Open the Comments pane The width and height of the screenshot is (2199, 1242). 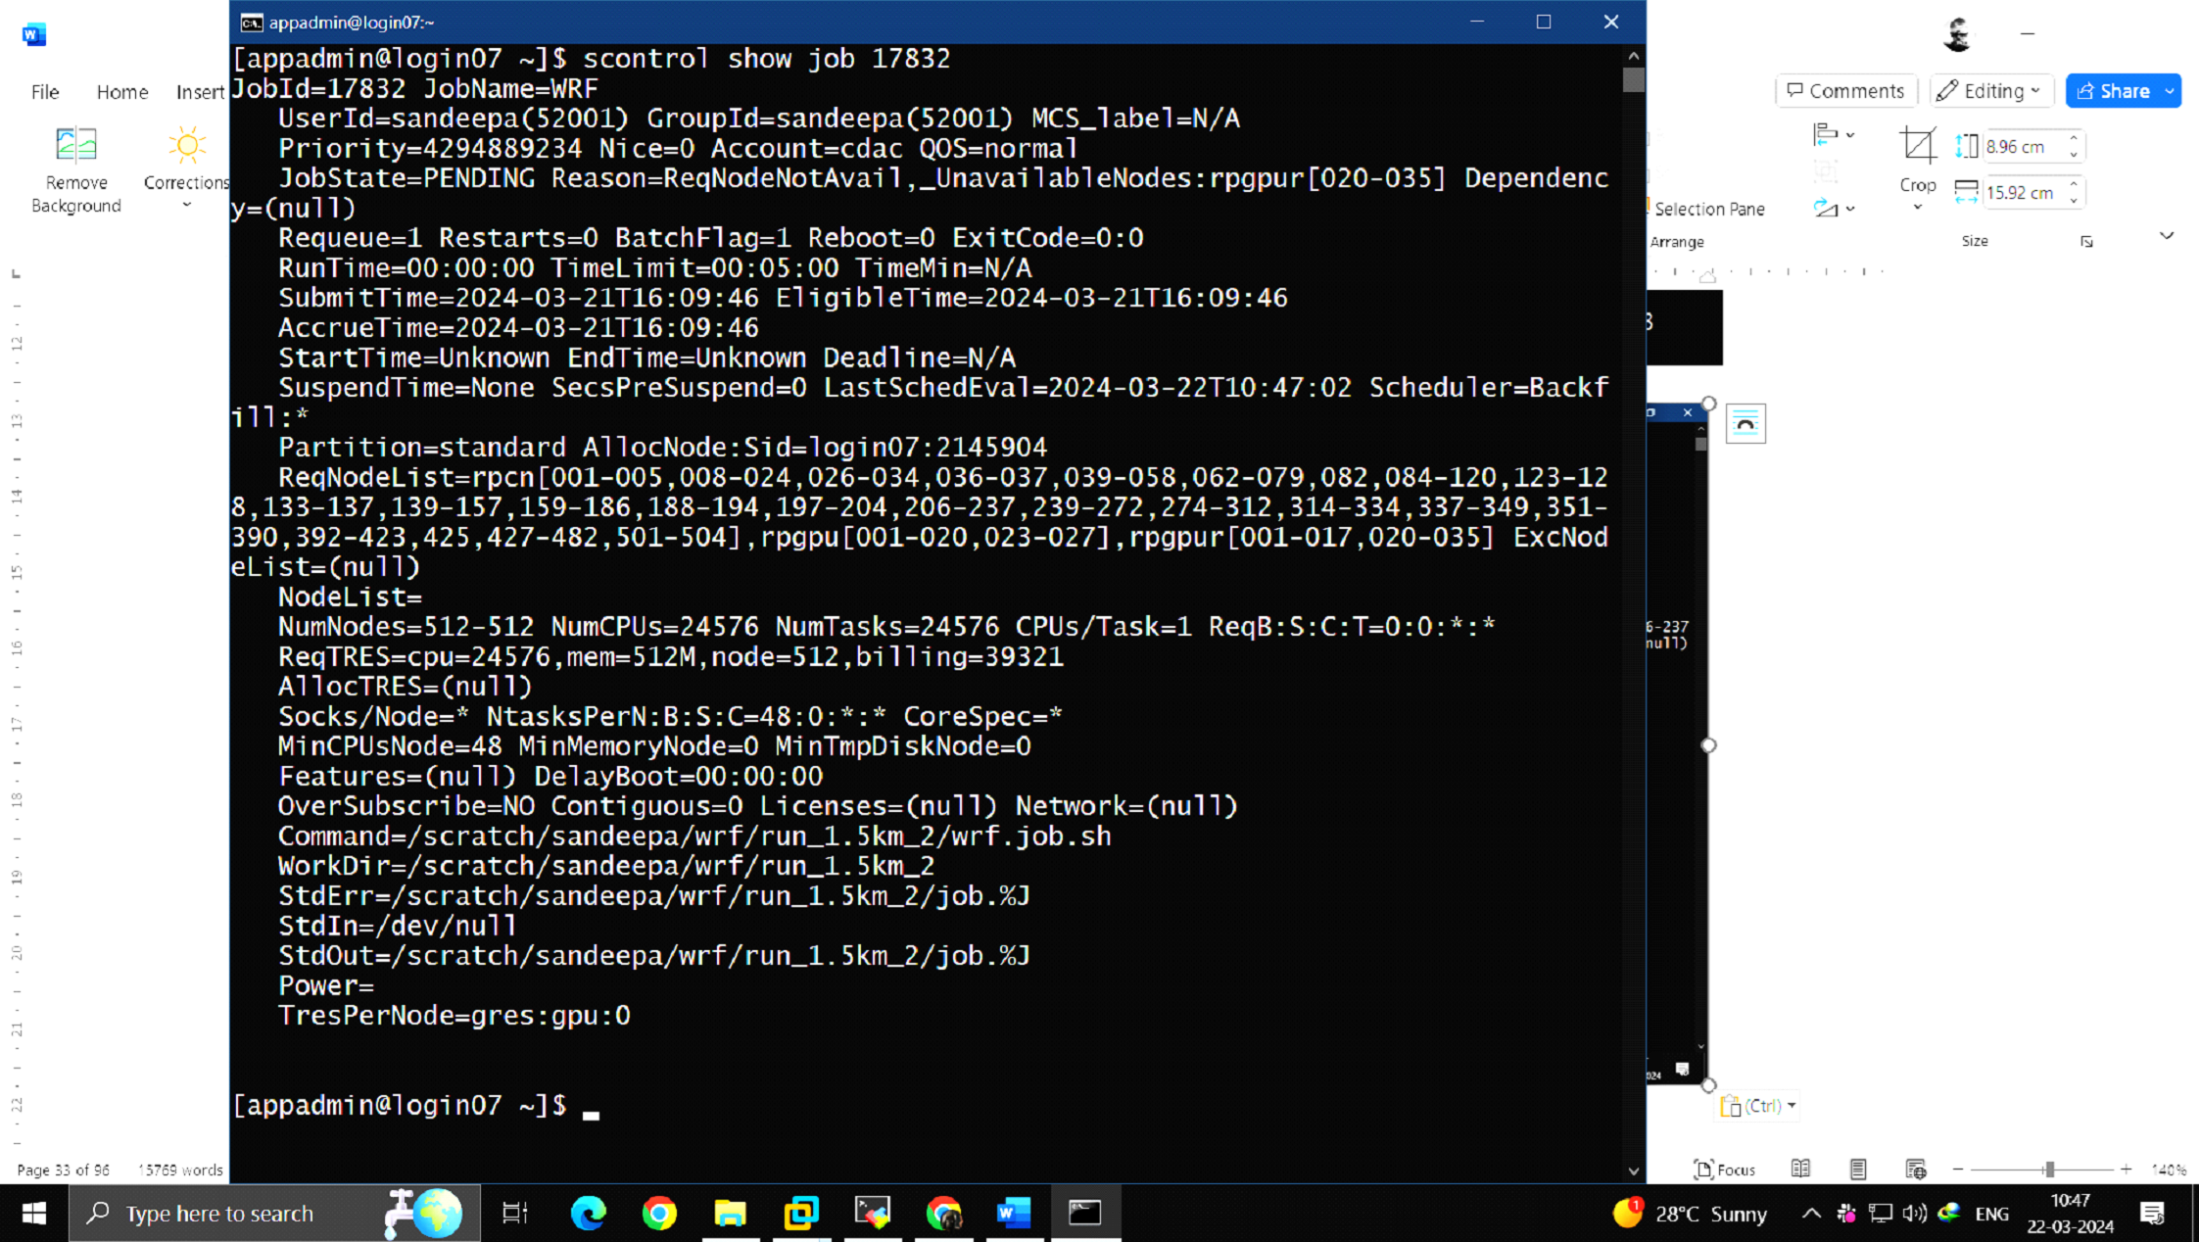(x=1845, y=91)
